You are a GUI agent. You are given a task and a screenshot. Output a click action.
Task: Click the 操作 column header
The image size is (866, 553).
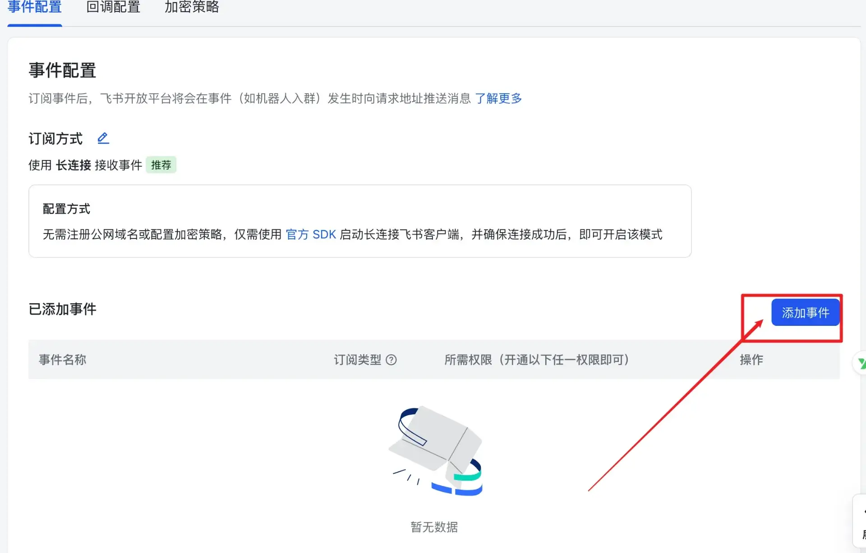751,360
